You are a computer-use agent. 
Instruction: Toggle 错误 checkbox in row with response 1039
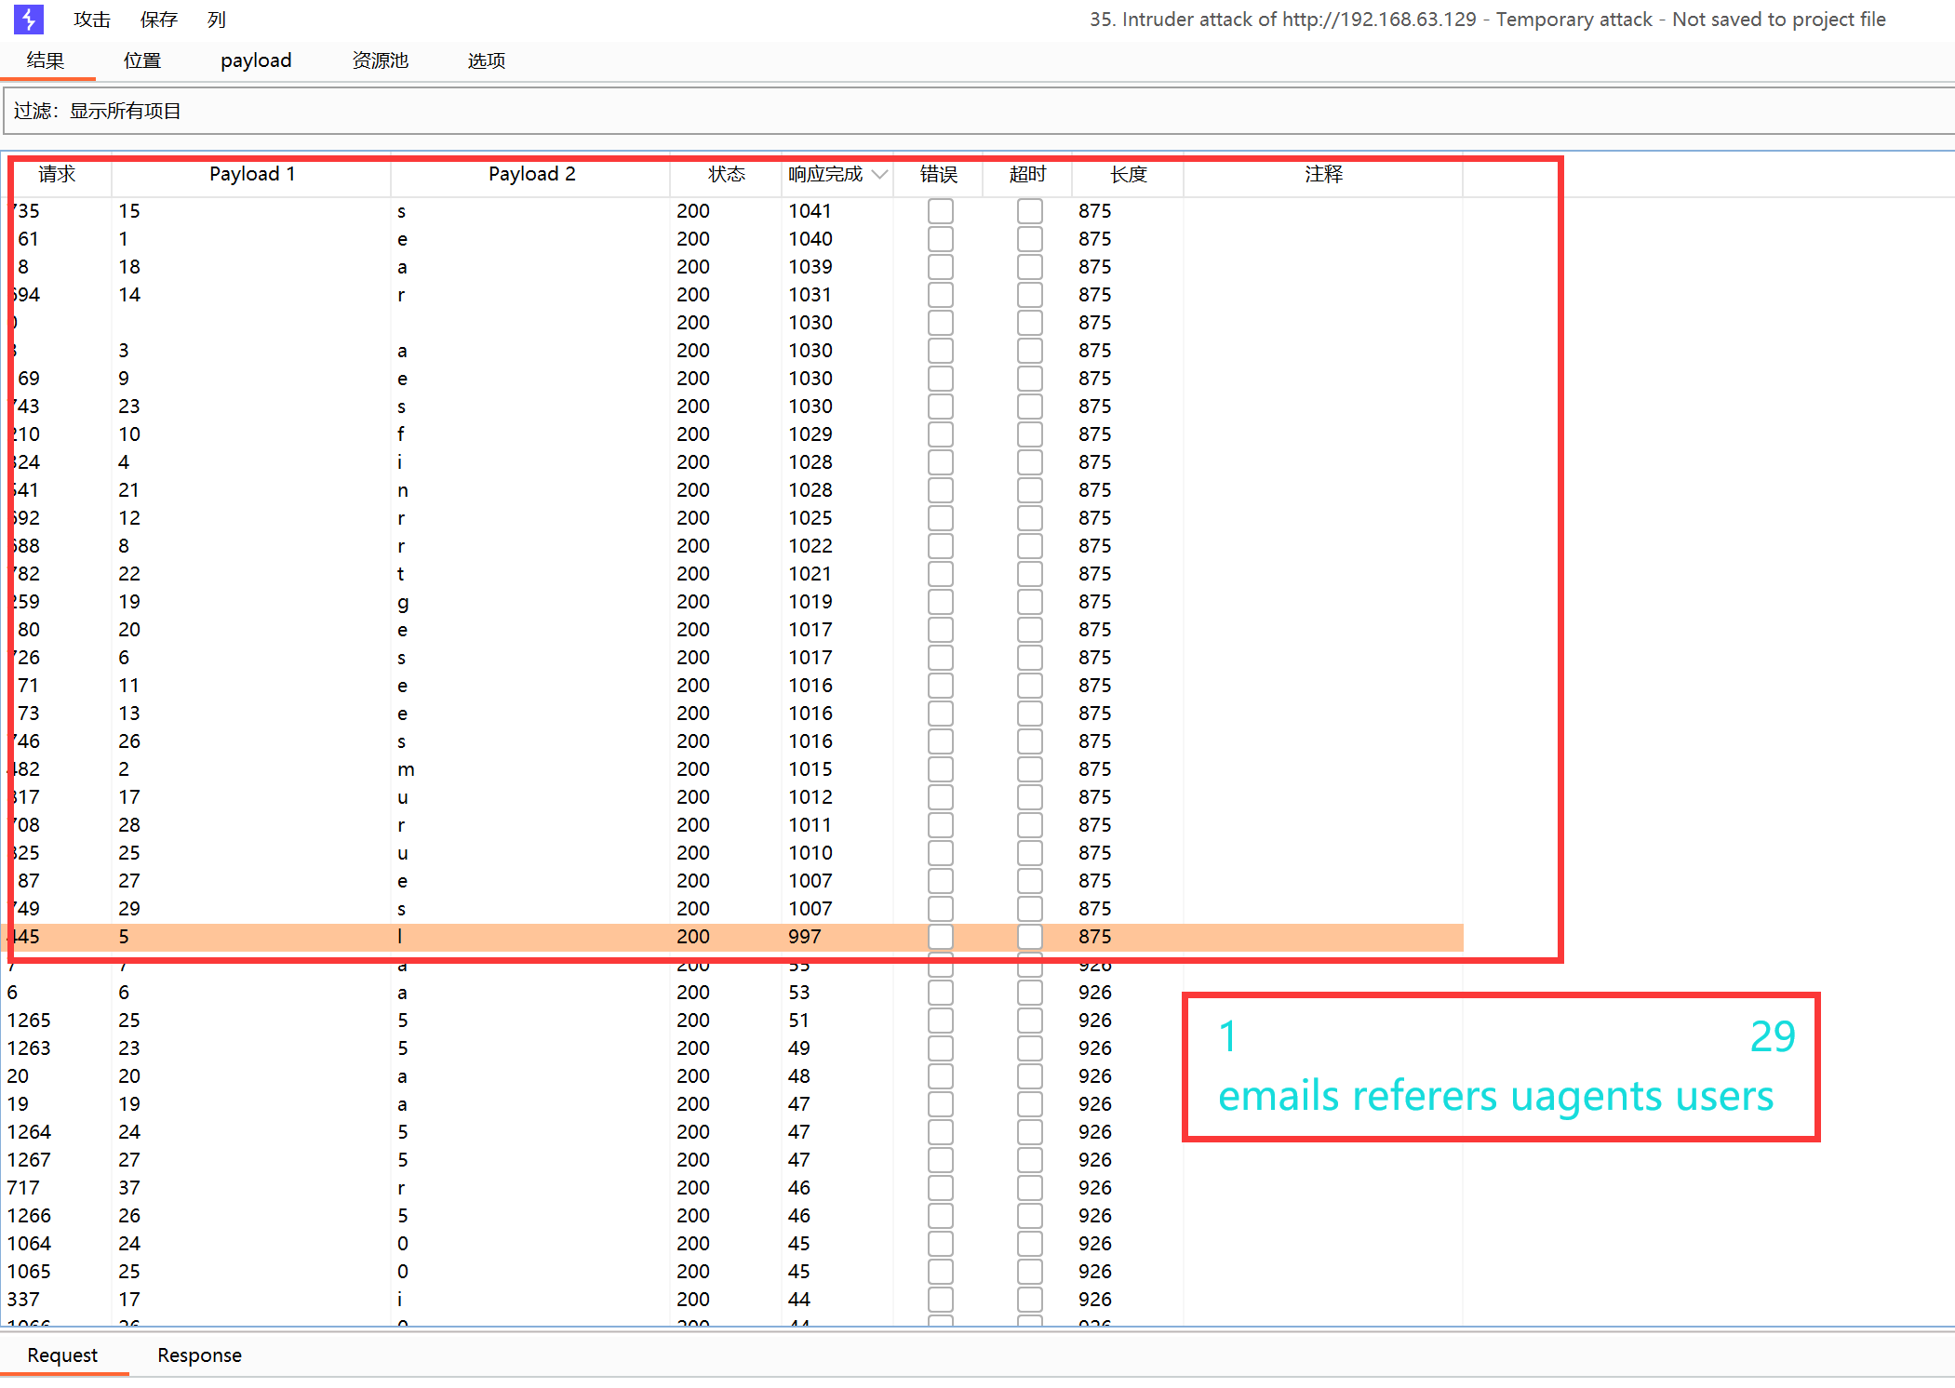(x=941, y=267)
